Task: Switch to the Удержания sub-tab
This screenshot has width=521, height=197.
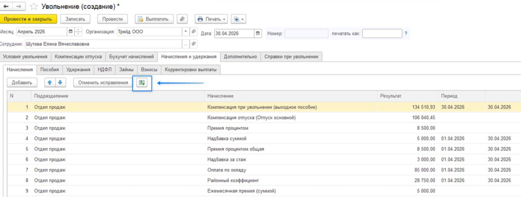Action: (x=78, y=70)
